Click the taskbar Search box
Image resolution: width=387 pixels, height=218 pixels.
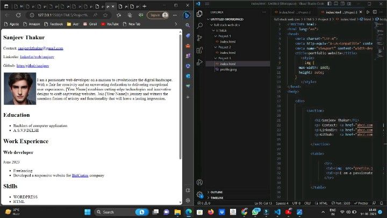(x=121, y=212)
